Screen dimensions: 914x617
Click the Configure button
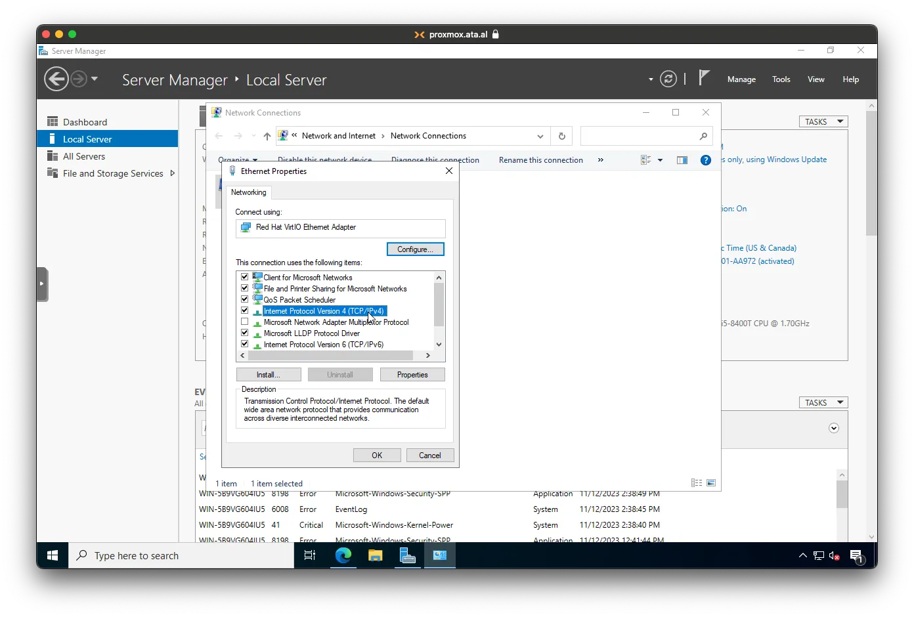point(416,249)
